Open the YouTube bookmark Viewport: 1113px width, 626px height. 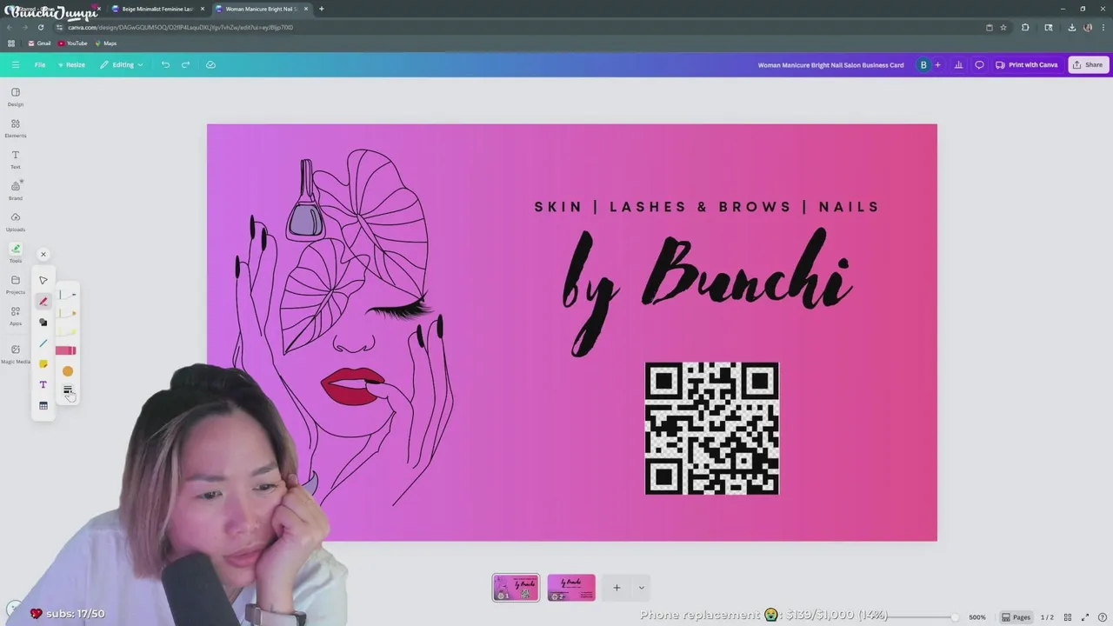(x=72, y=43)
